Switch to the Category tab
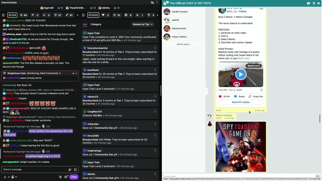The width and height of the screenshot is (322, 181). point(96,24)
